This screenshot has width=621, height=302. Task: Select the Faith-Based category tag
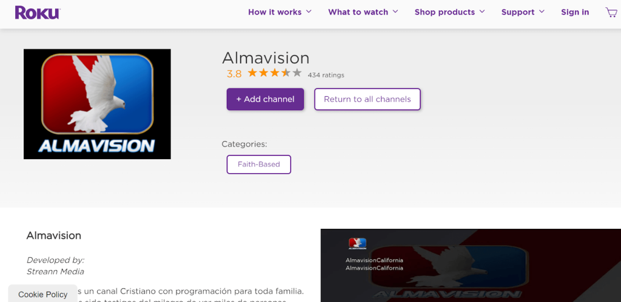click(259, 165)
